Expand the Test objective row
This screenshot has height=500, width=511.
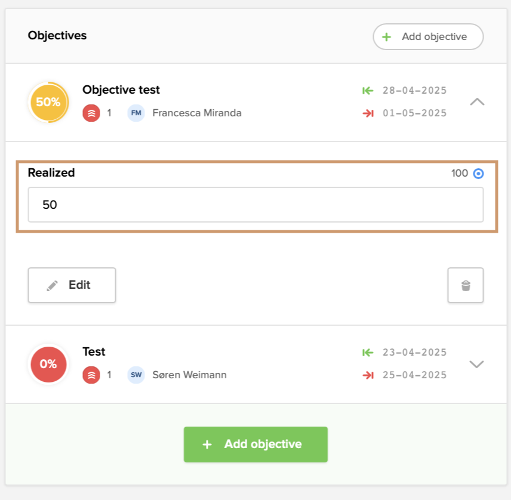tap(476, 364)
